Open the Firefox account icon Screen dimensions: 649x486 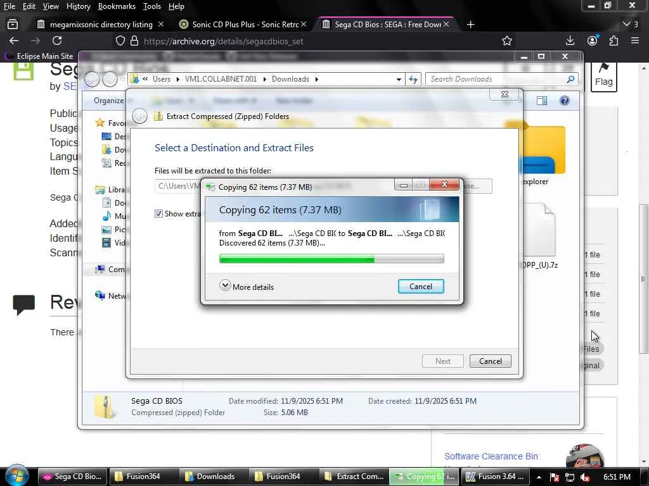coord(593,40)
